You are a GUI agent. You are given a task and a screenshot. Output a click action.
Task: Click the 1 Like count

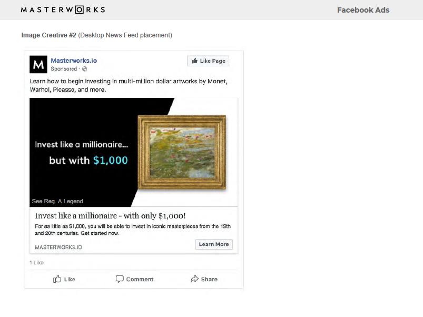[x=37, y=263]
